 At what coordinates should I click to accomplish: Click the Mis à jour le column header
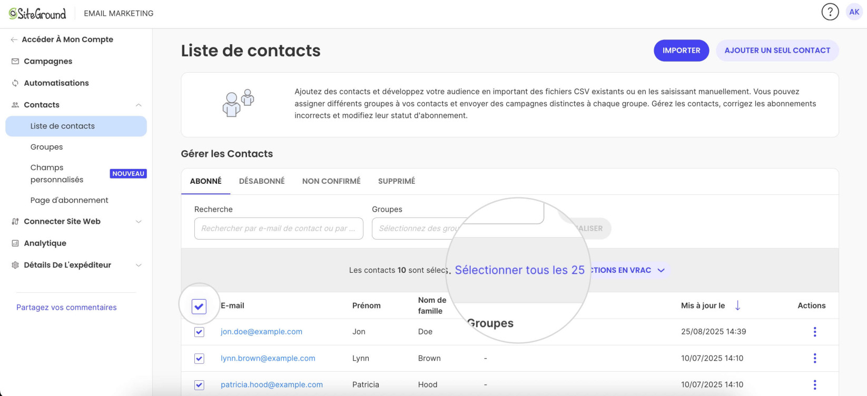703,305
